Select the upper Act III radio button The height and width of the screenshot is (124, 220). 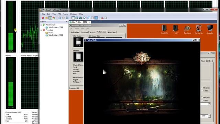click(202, 91)
